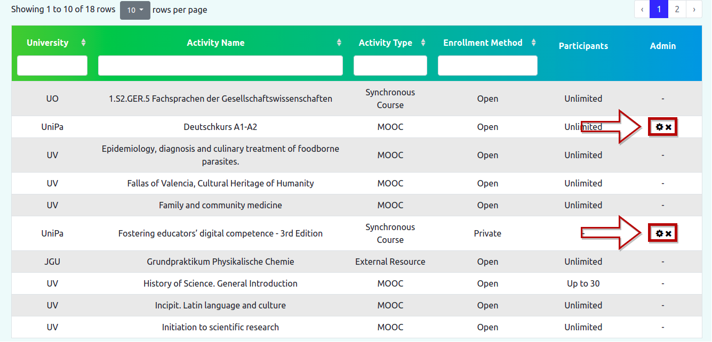Image resolution: width=712 pixels, height=342 pixels.
Task: Click the Private enrollment method cell
Action: pos(487,233)
